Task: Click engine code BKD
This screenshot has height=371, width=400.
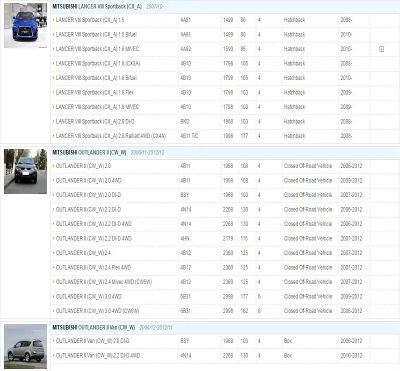Action: (x=184, y=121)
